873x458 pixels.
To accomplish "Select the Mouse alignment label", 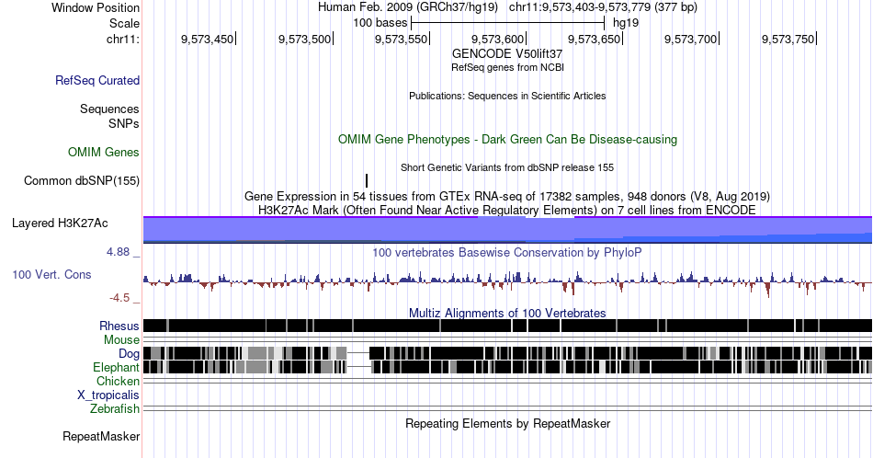I will [x=121, y=340].
